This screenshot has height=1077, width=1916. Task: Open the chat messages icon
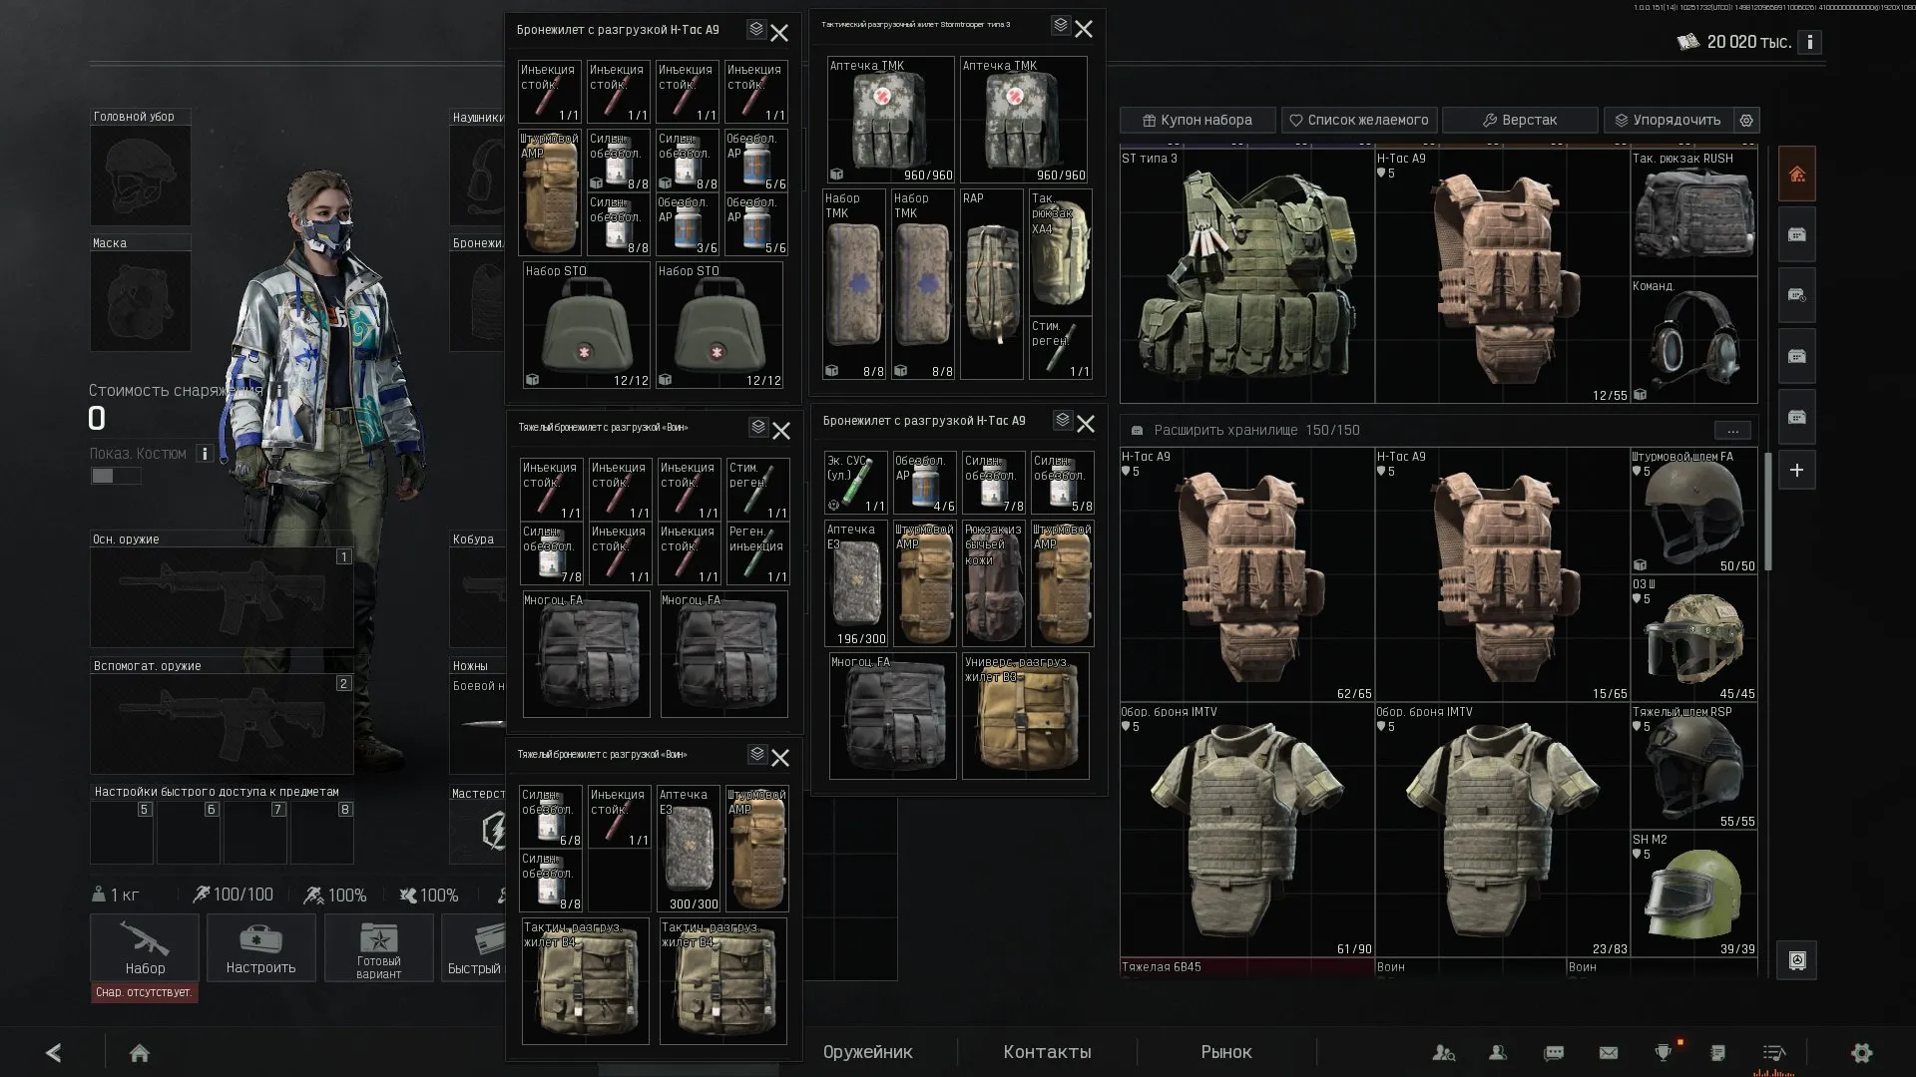click(1554, 1052)
